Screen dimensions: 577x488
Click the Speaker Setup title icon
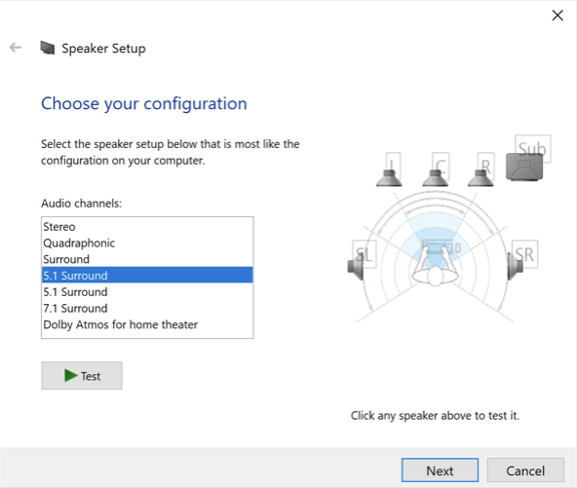click(48, 48)
